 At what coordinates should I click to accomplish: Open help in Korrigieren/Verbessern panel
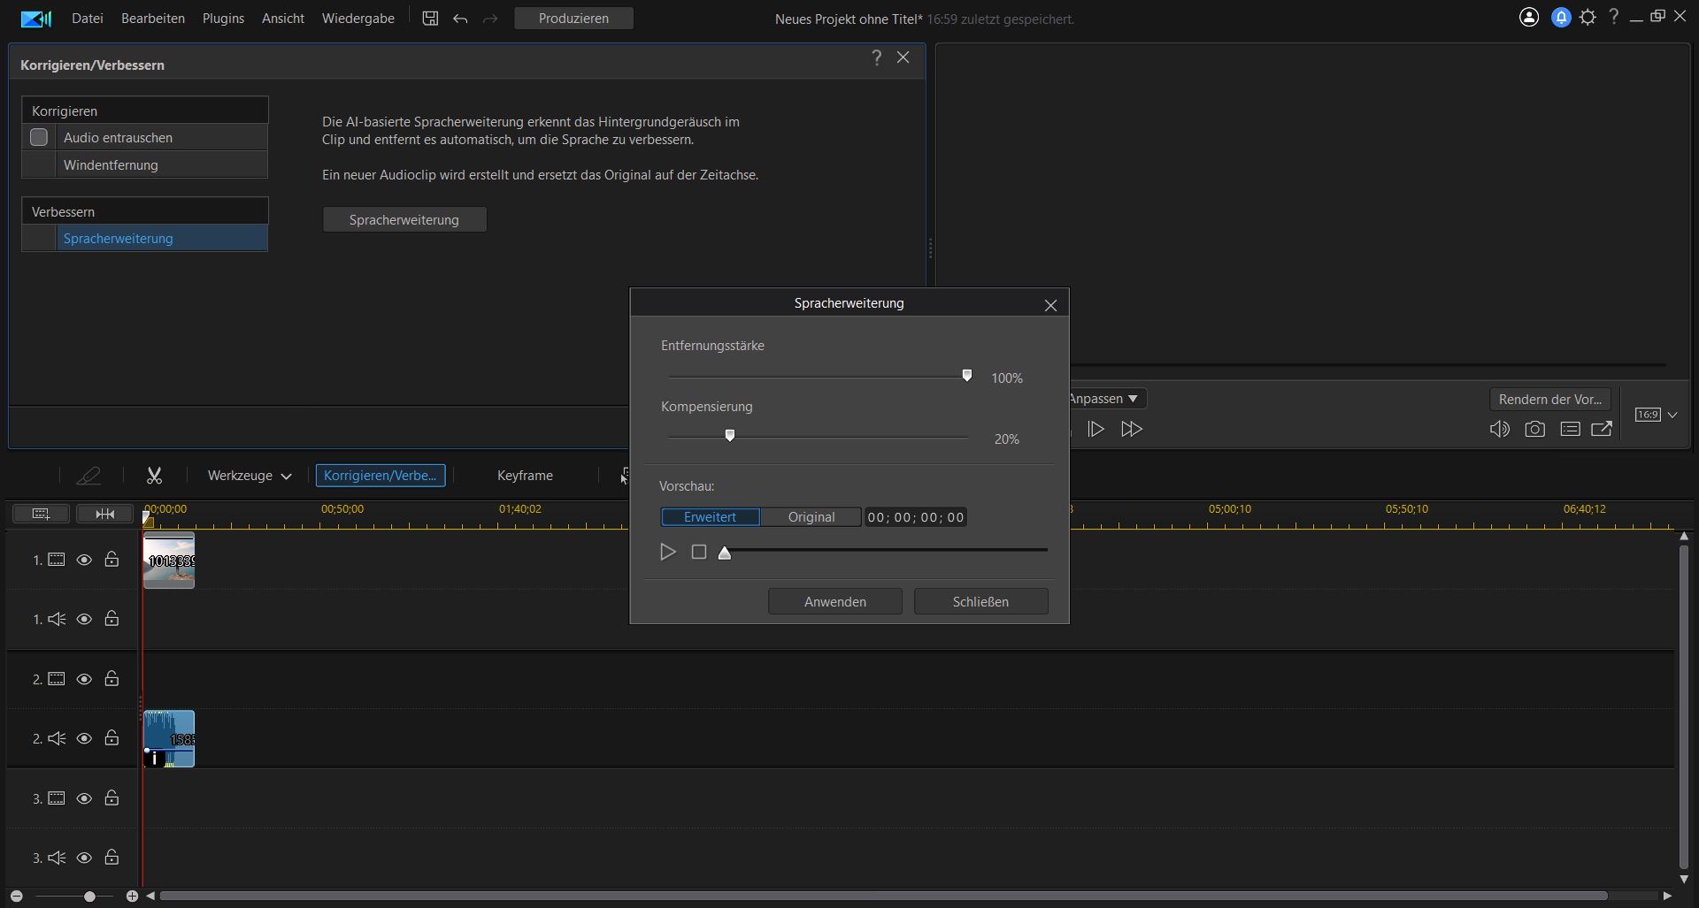tap(876, 57)
